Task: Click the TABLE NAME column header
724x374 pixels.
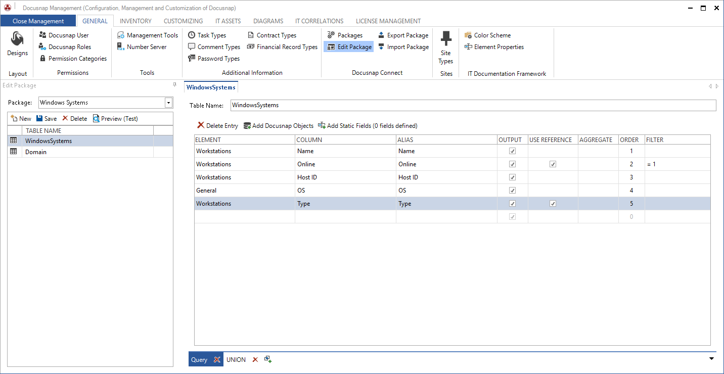Action: coord(88,131)
